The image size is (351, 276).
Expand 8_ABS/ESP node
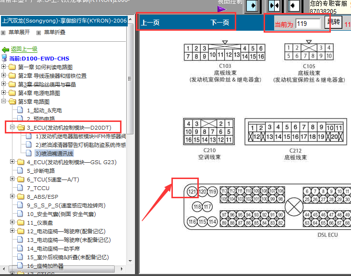coord(12,196)
